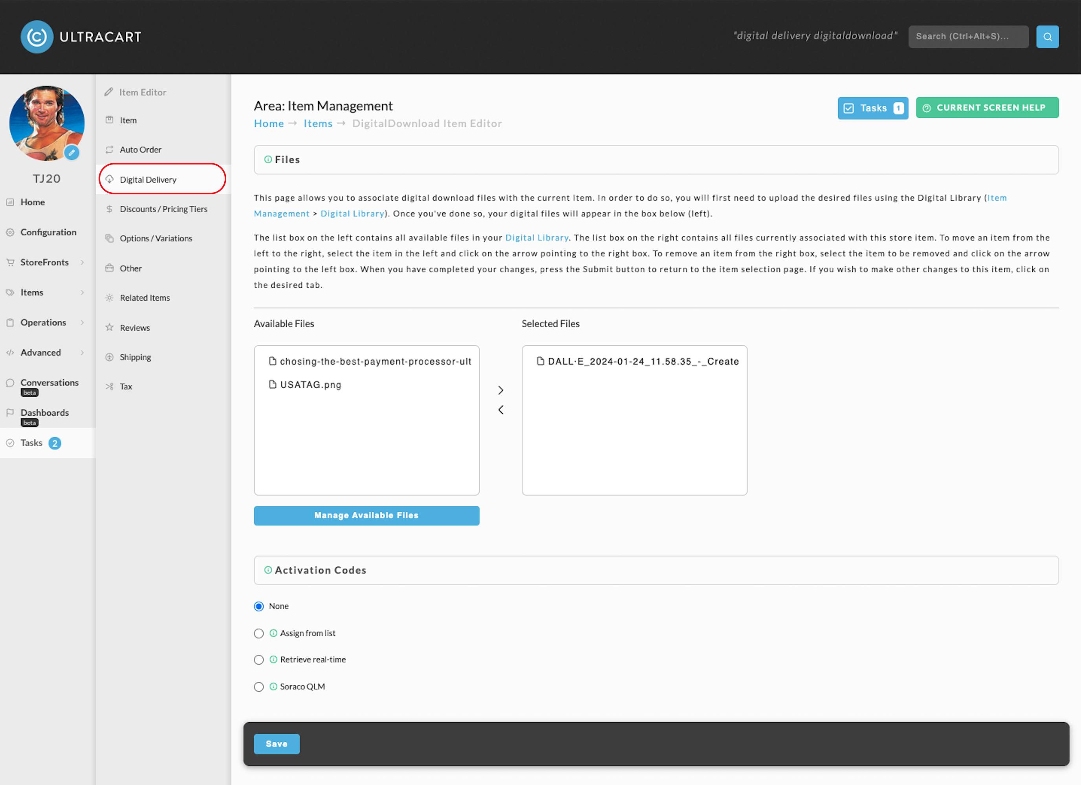
Task: Select USATAG.png in Available Files
Action: point(310,385)
